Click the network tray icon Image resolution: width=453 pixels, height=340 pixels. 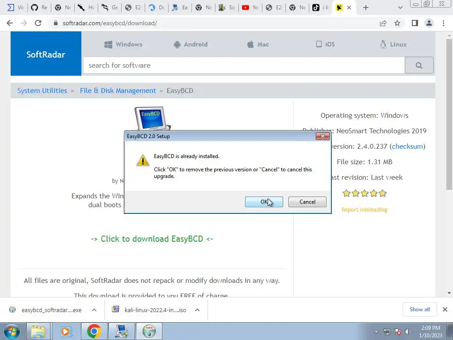point(387,332)
